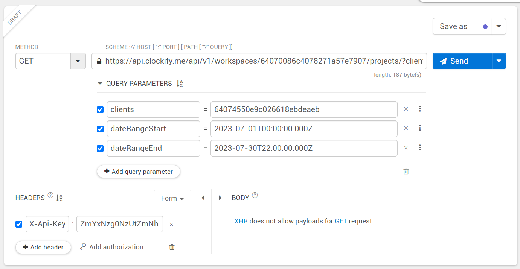Open the BODY help tooltip
The height and width of the screenshot is (269, 520).
click(255, 195)
